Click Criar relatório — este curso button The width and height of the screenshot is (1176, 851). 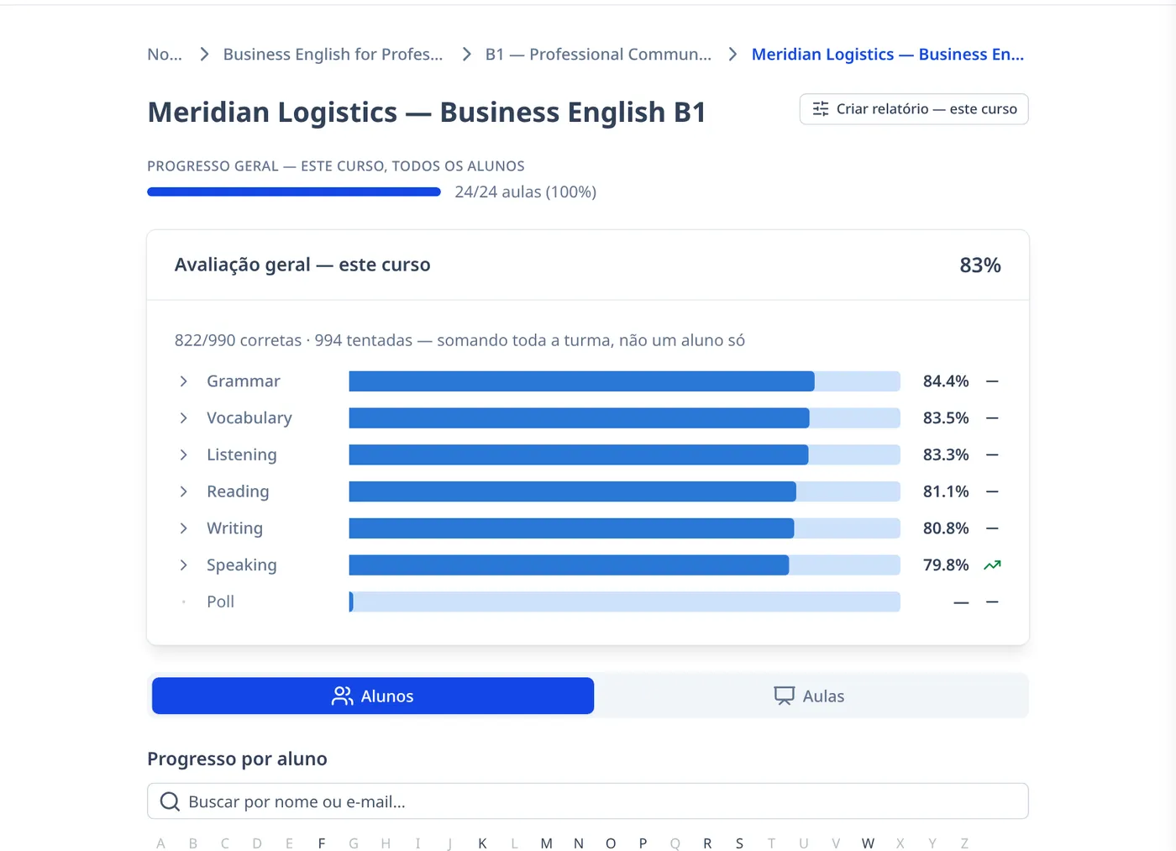[x=914, y=109]
